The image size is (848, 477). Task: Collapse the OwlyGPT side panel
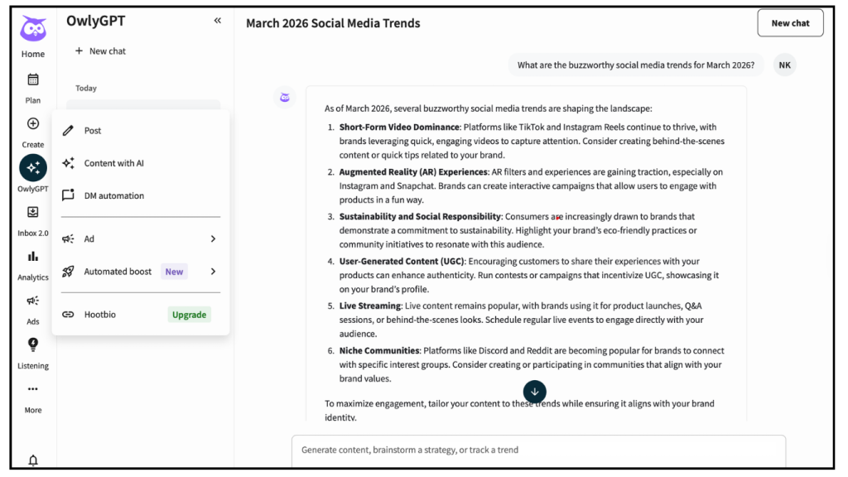coord(218,21)
